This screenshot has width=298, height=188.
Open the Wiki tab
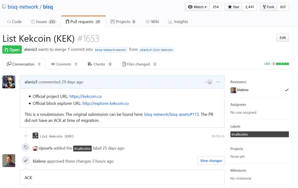tap(152, 21)
